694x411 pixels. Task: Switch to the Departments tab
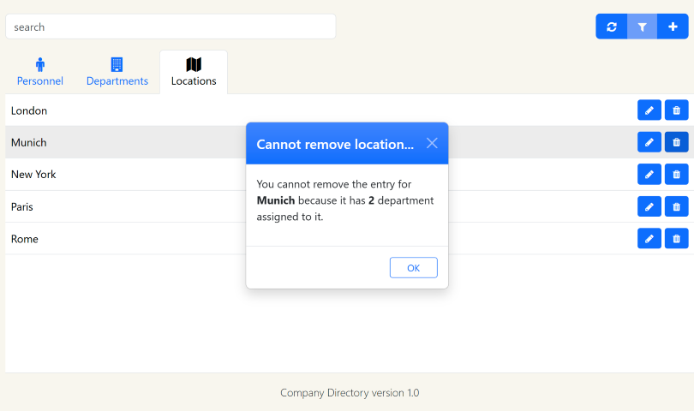[117, 72]
